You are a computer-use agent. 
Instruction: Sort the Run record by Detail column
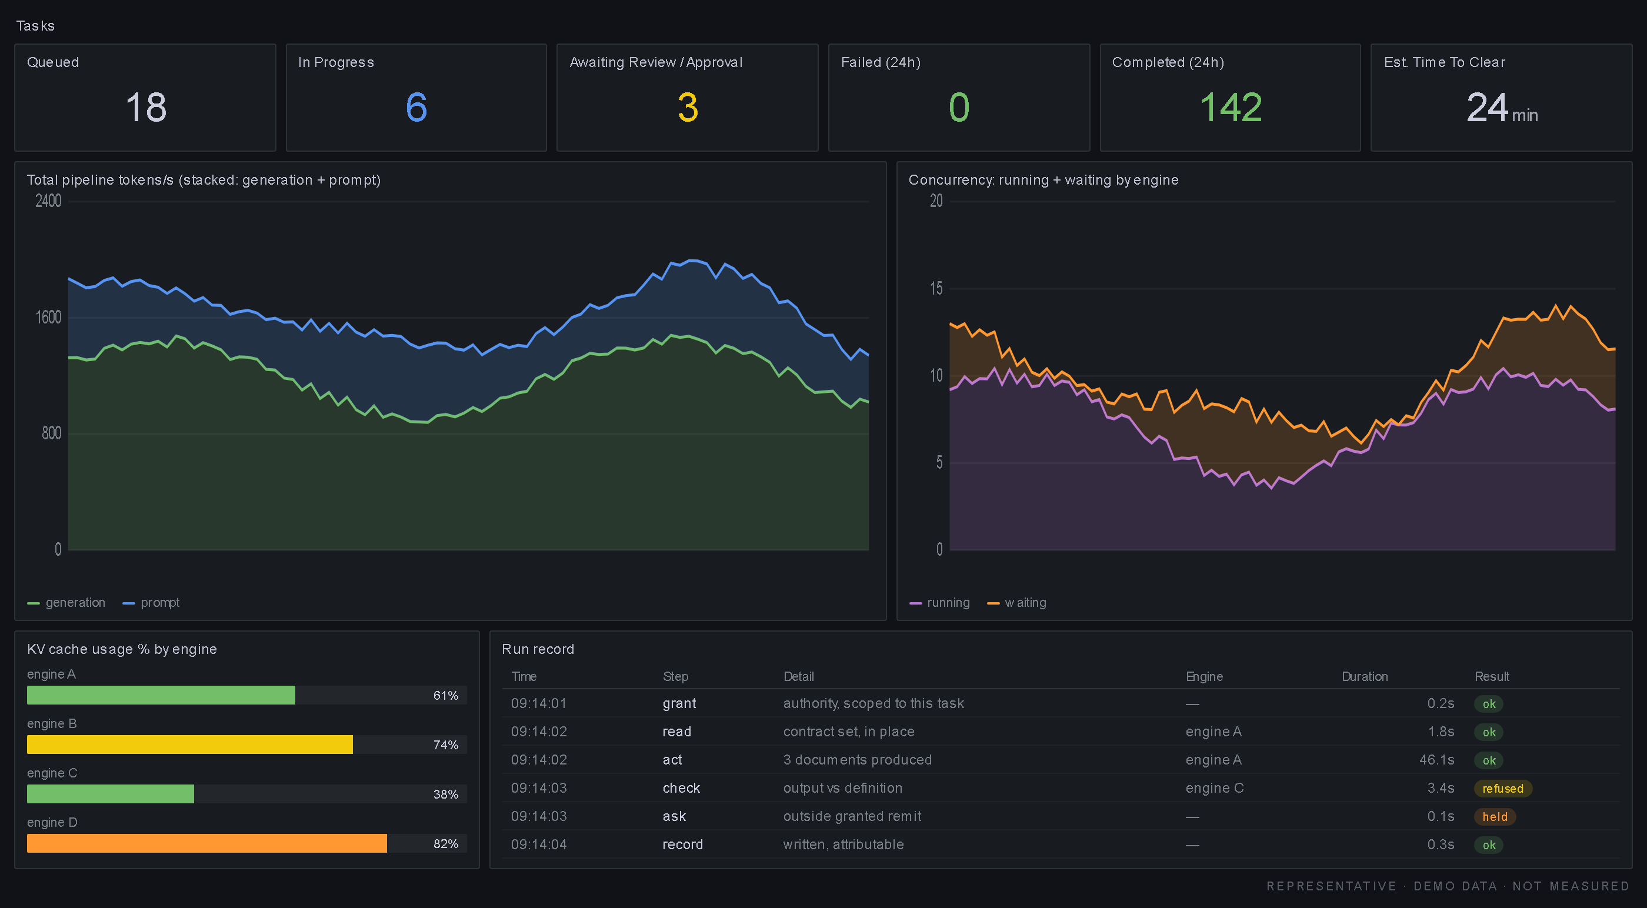(799, 676)
